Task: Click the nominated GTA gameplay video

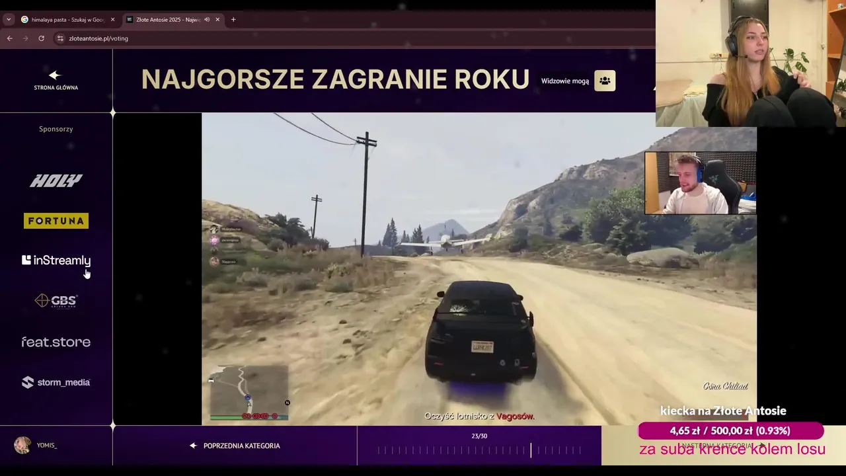Action: point(479,268)
